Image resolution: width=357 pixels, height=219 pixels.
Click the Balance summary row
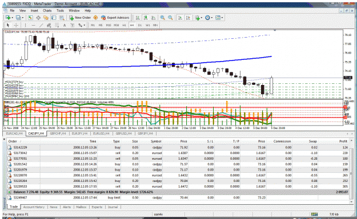[x=178, y=192]
